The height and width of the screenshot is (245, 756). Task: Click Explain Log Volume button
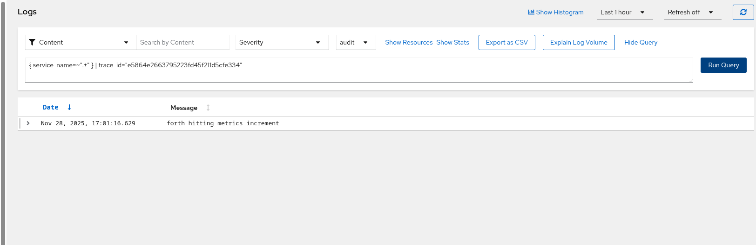[578, 42]
